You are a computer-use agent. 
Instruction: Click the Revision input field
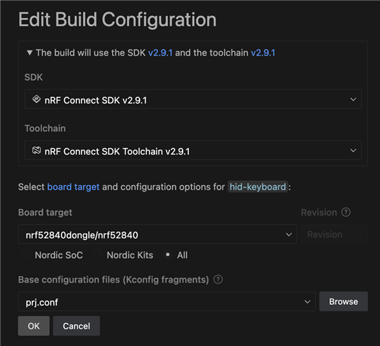334,234
